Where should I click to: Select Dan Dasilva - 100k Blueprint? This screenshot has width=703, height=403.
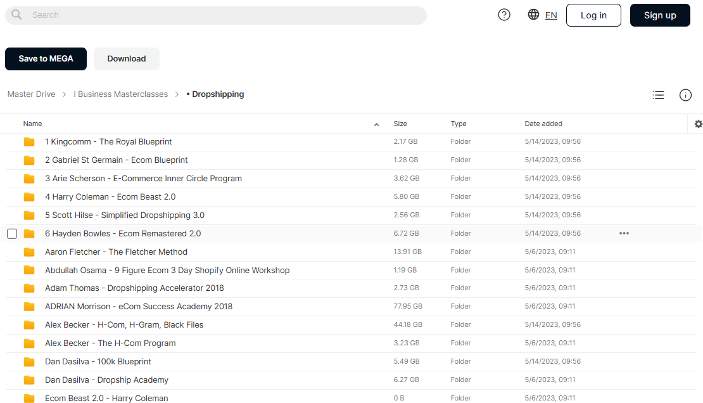tap(98, 362)
